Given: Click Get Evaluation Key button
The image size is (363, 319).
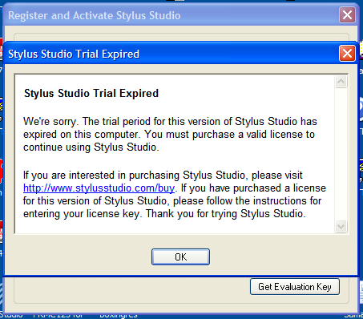Looking at the screenshot, I should tap(295, 287).
